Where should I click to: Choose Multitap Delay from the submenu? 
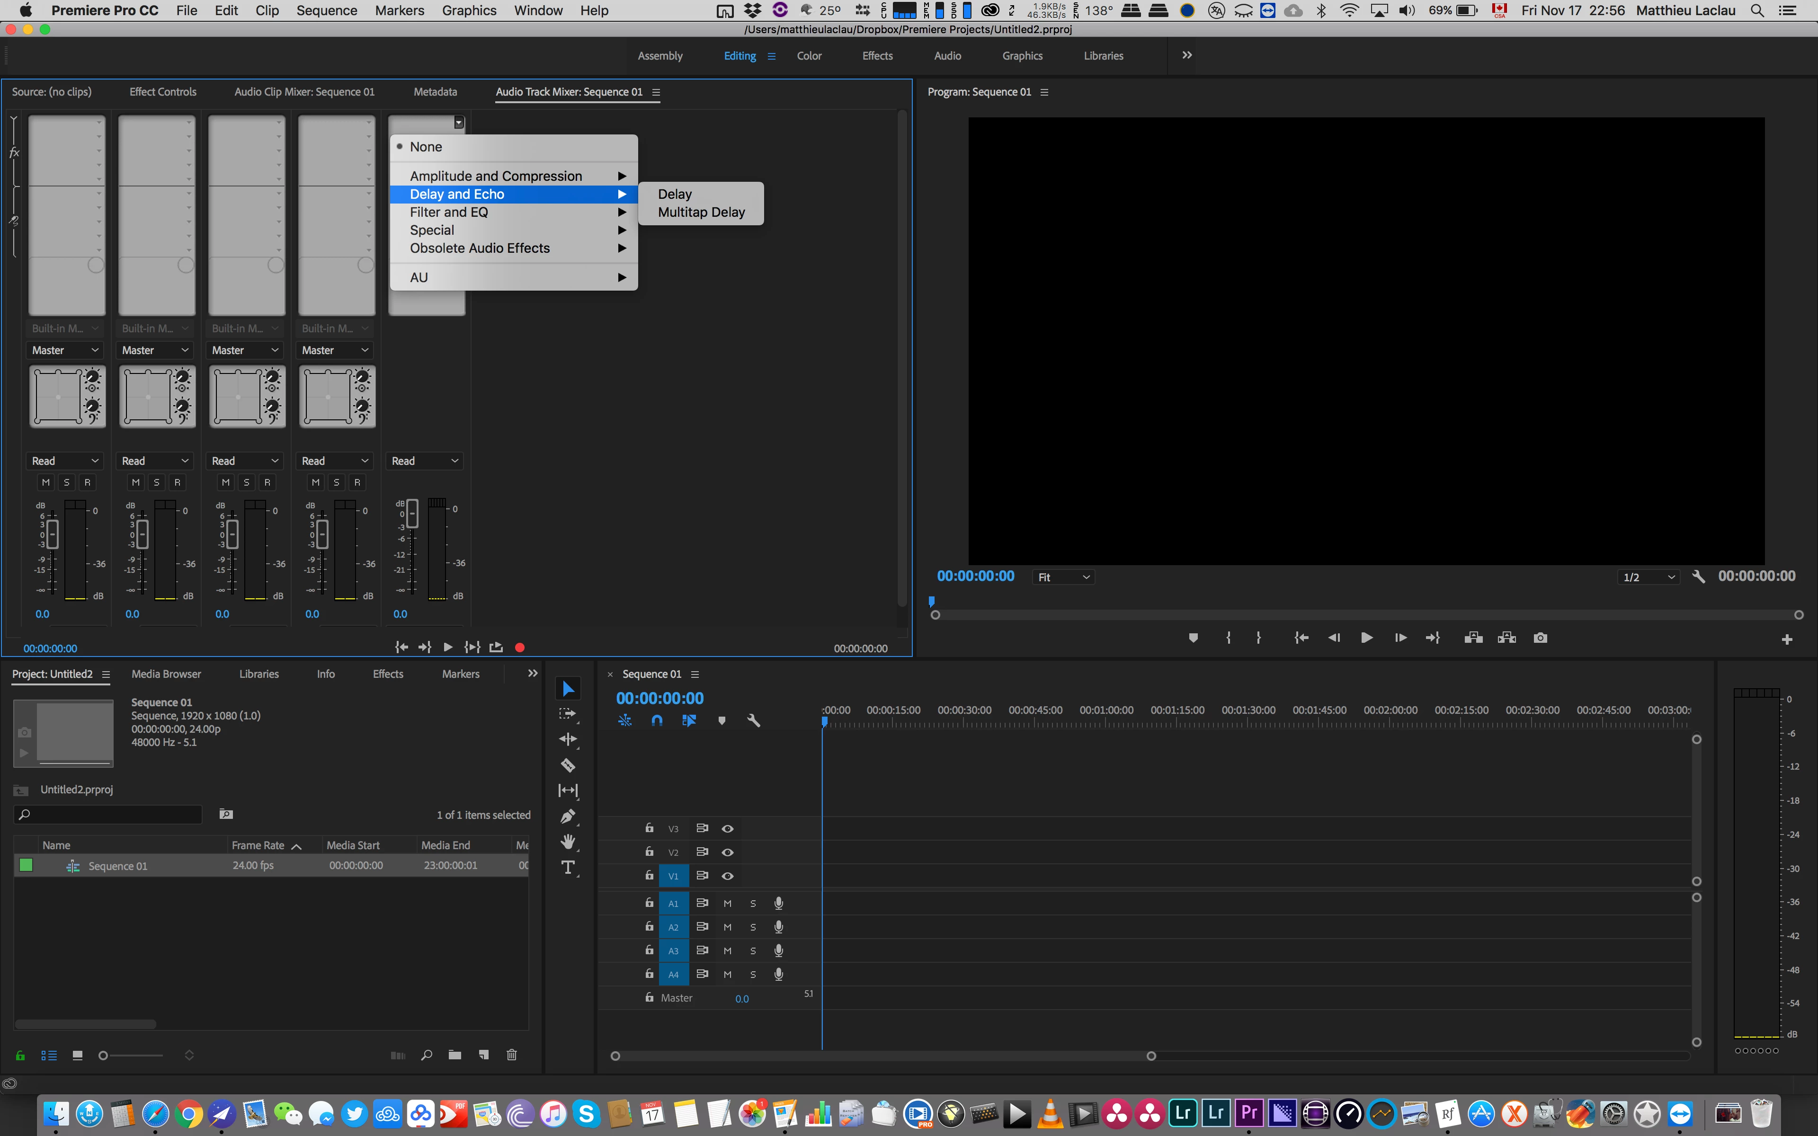pyautogui.click(x=701, y=212)
